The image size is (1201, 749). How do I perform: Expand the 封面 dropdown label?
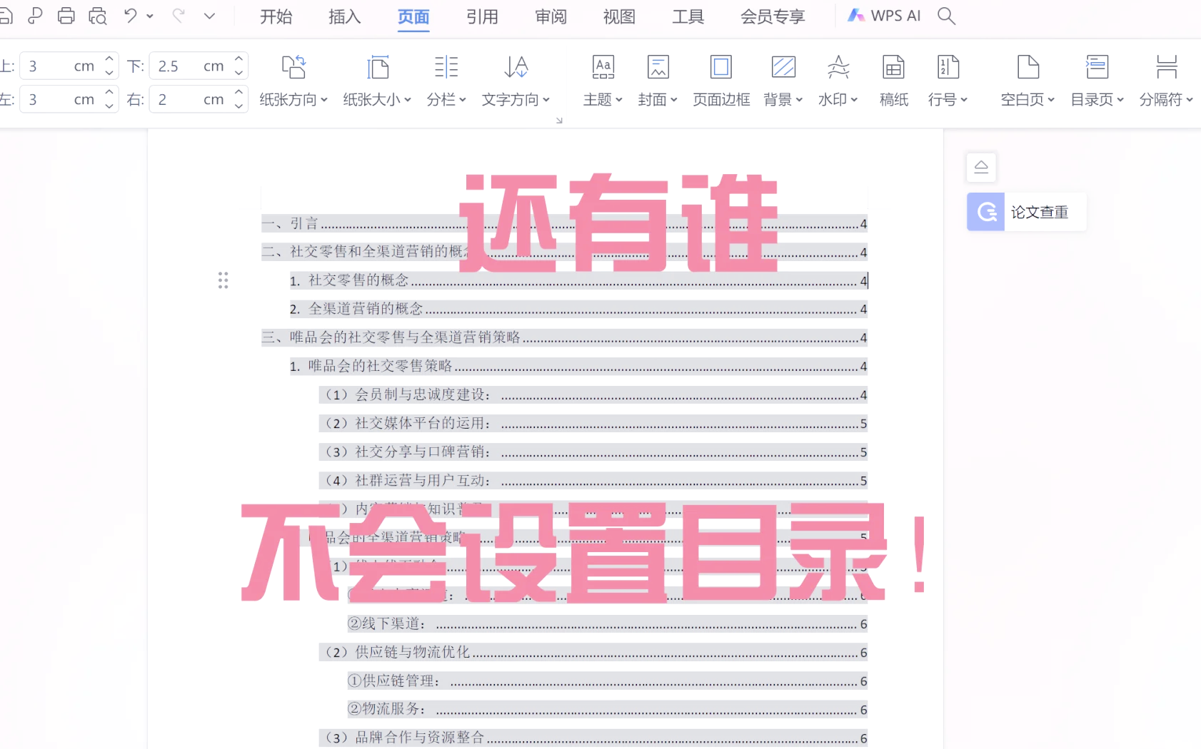click(x=658, y=100)
